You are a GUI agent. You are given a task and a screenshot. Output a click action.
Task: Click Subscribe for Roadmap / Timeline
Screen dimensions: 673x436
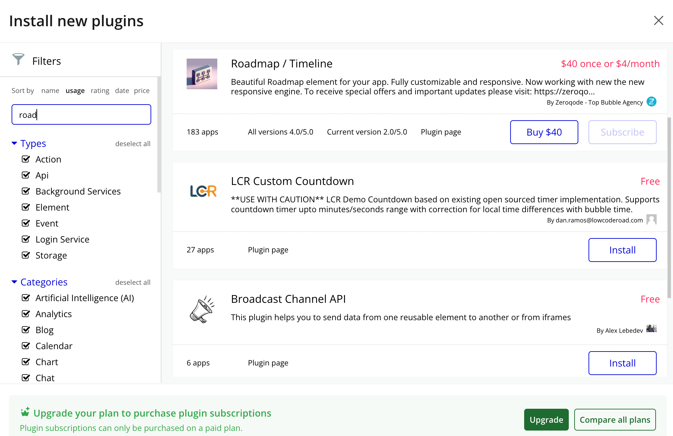click(623, 132)
